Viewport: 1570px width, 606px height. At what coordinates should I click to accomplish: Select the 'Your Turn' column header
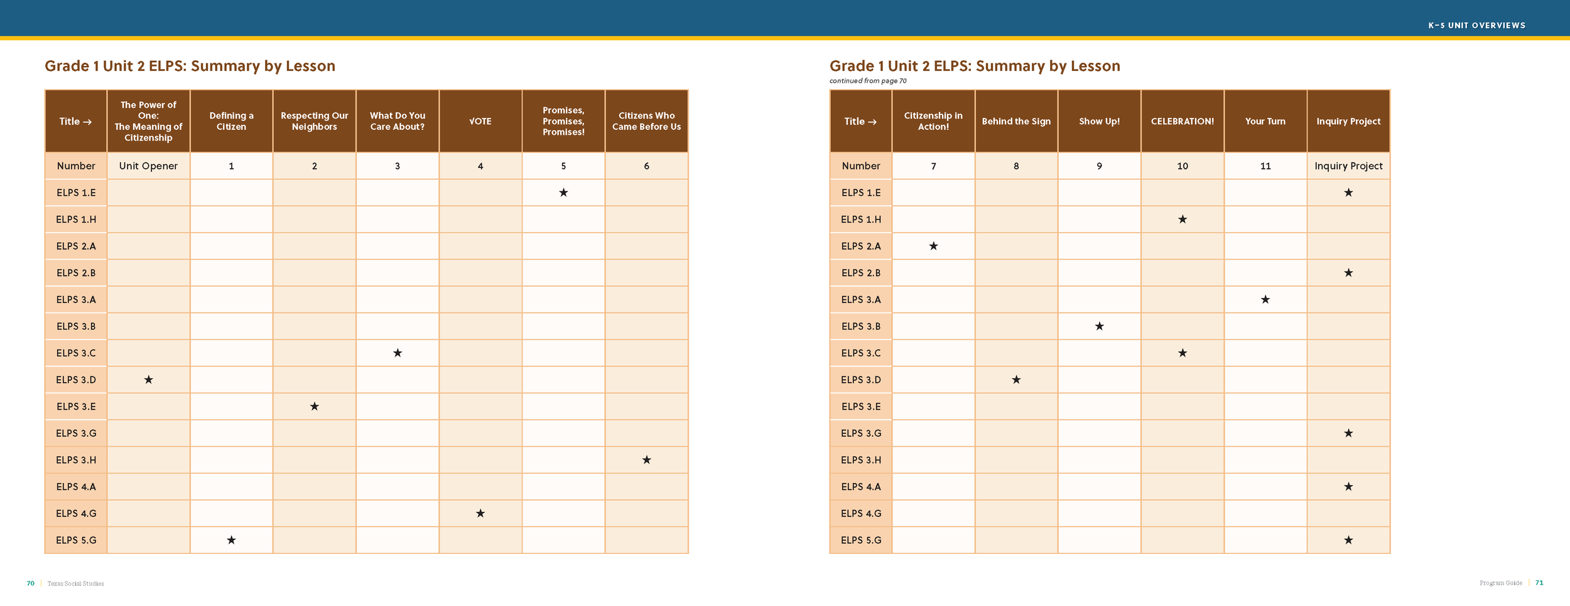coord(1265,121)
